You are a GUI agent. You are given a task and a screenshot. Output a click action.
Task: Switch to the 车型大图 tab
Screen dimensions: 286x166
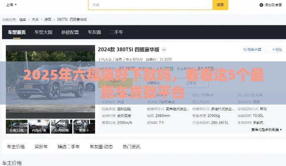click(44, 32)
